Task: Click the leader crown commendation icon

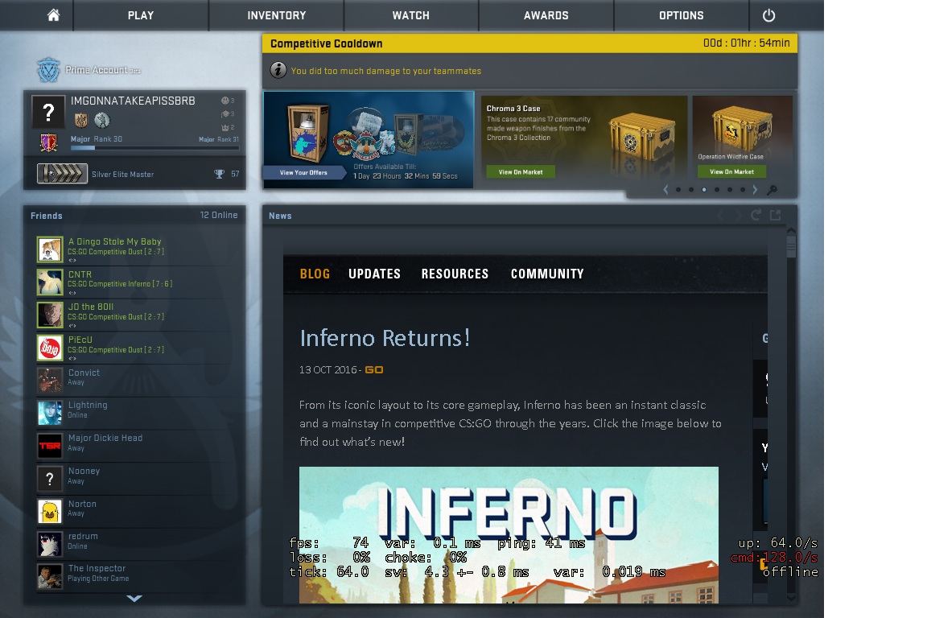Action: (x=225, y=127)
